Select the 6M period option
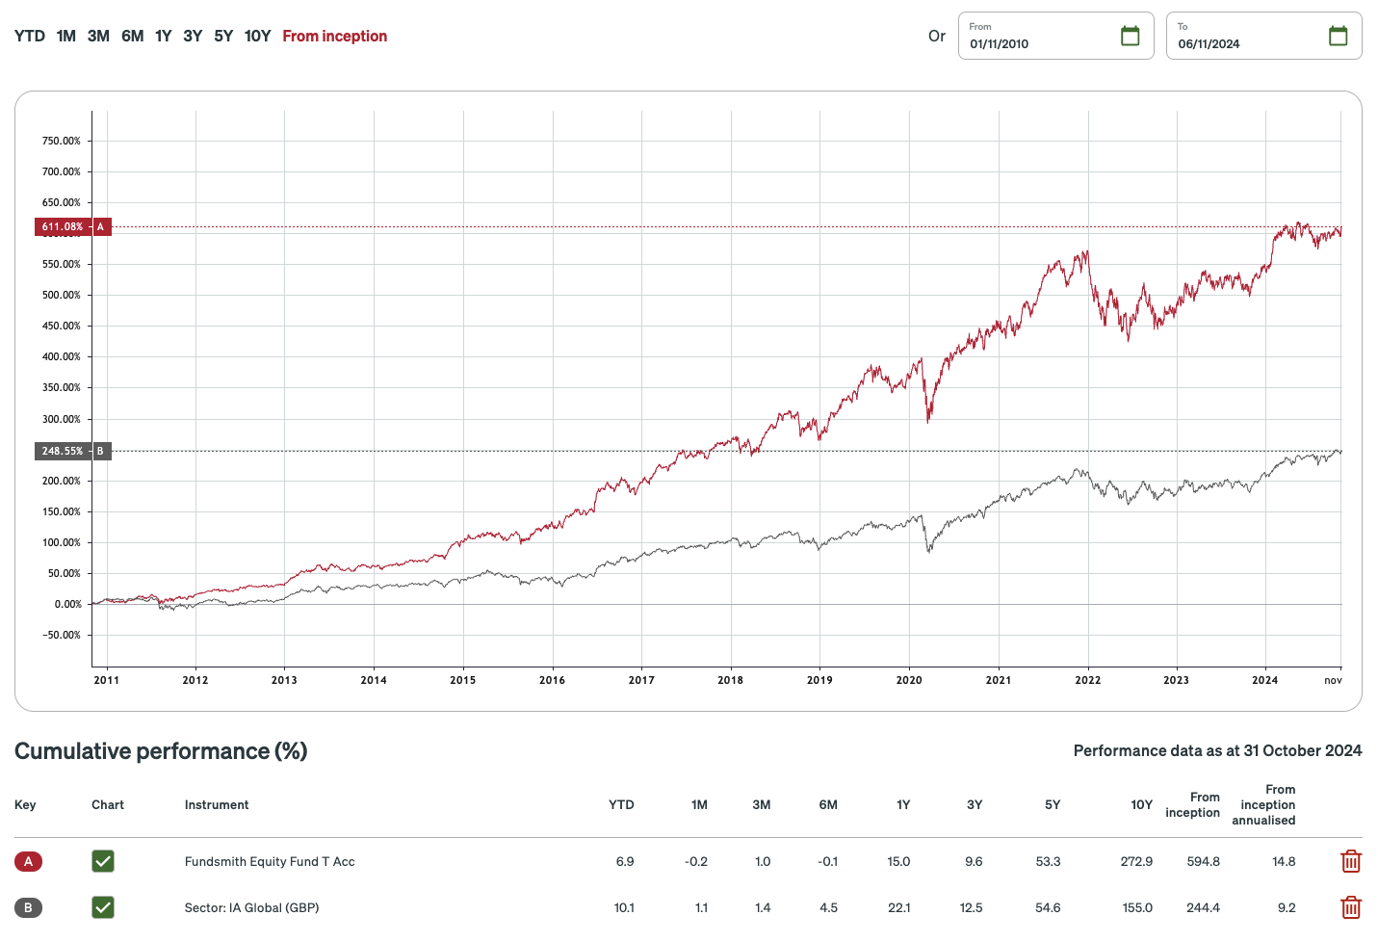 [x=132, y=35]
